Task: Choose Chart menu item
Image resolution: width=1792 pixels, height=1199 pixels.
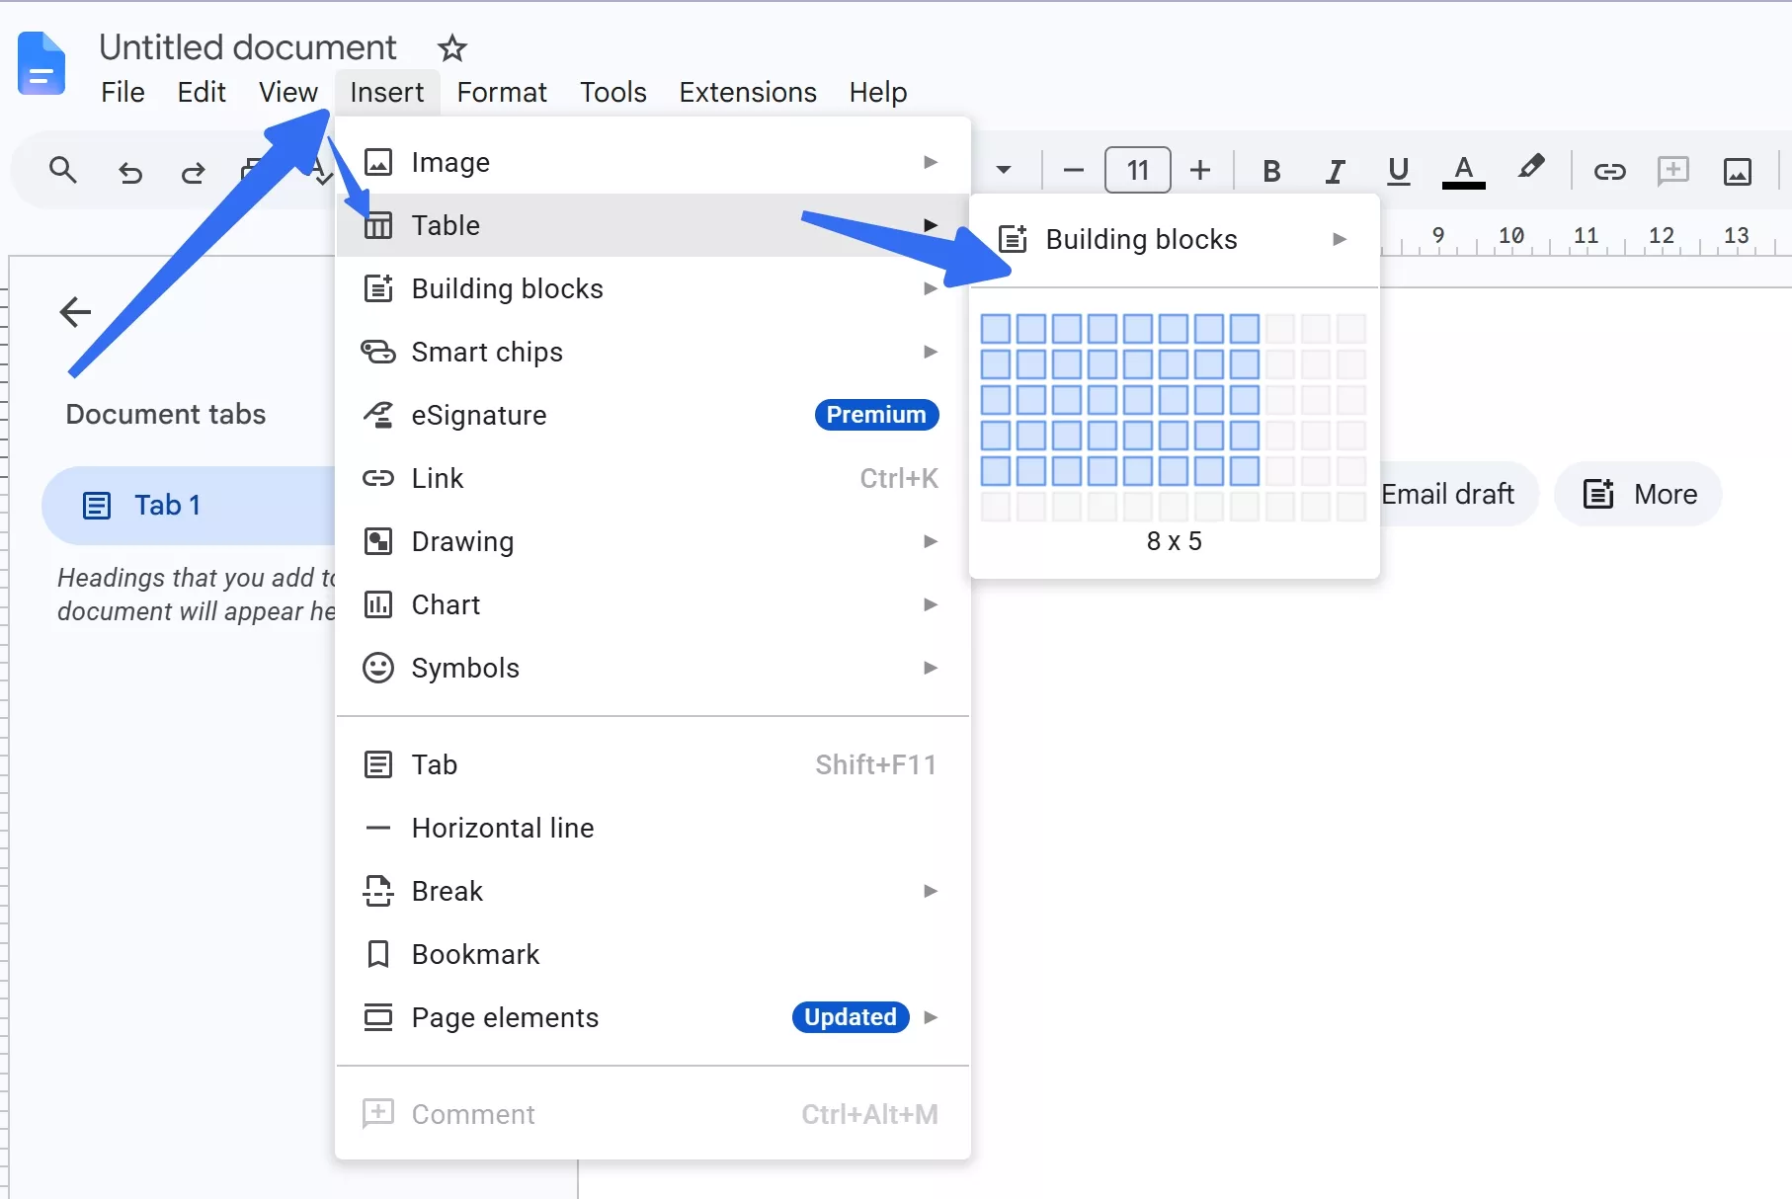Action: pos(652,604)
